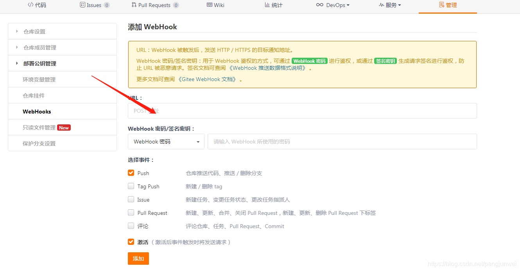Click the 激活后事件触发时将发送请求 hint text
The width and height of the screenshot is (520, 271).
191,242
